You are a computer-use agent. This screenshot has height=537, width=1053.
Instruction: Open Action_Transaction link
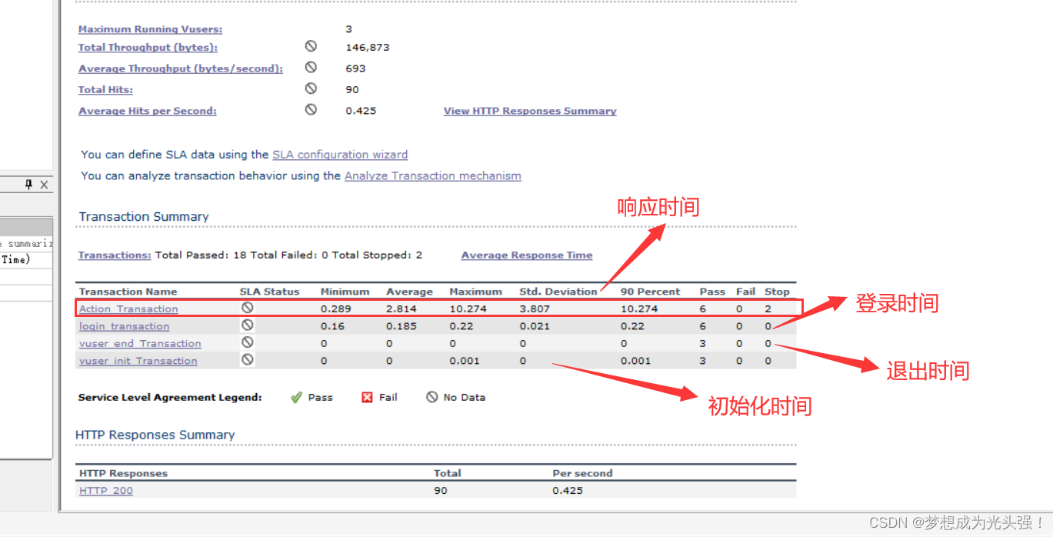128,309
